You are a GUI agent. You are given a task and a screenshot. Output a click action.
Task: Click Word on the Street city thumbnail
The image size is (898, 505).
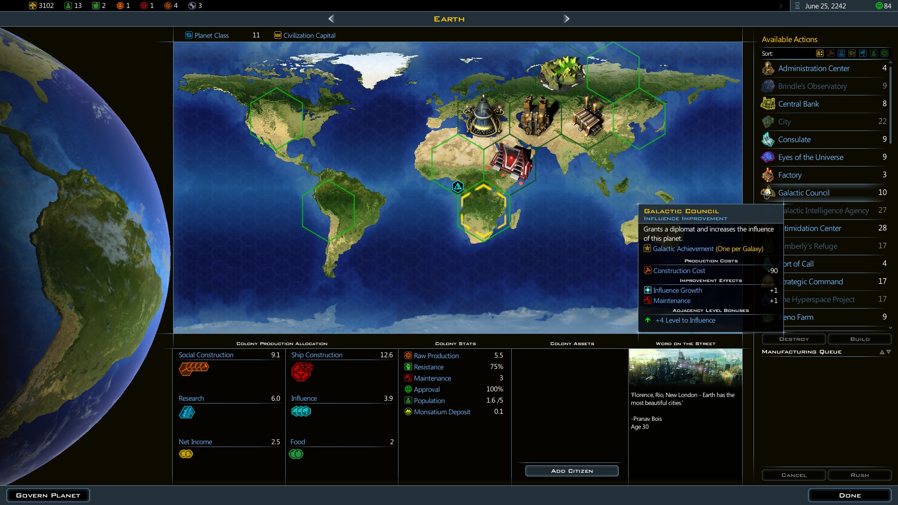[x=685, y=368]
